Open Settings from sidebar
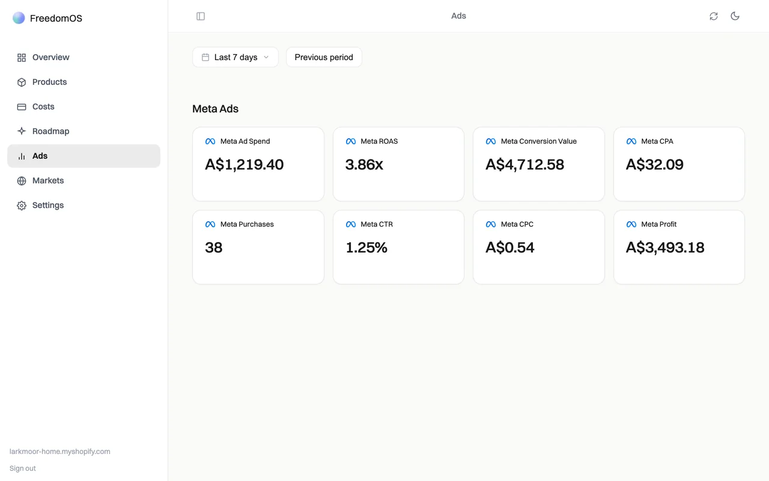 pos(84,206)
